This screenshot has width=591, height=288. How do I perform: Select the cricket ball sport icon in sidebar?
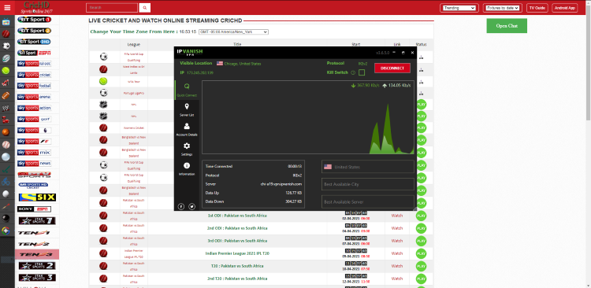click(x=6, y=35)
